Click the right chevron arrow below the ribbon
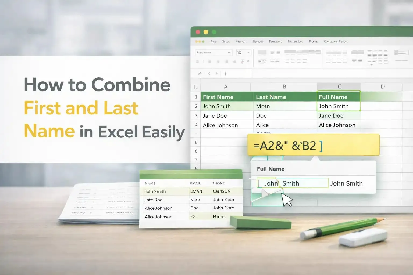Image resolution: width=413 pixels, height=275 pixels. point(216,74)
